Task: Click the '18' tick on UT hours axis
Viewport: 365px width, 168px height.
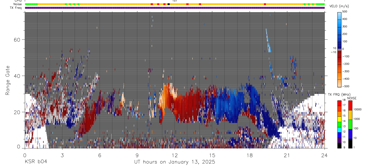Action: tap(250, 155)
